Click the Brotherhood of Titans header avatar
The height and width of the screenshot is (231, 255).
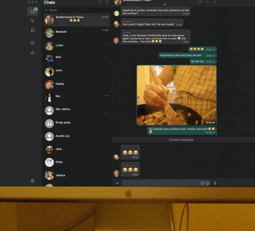click(x=118, y=2)
